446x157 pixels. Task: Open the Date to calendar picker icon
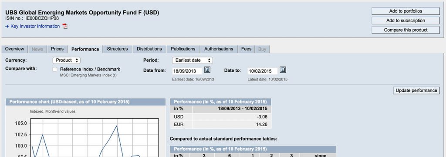[x=283, y=70]
